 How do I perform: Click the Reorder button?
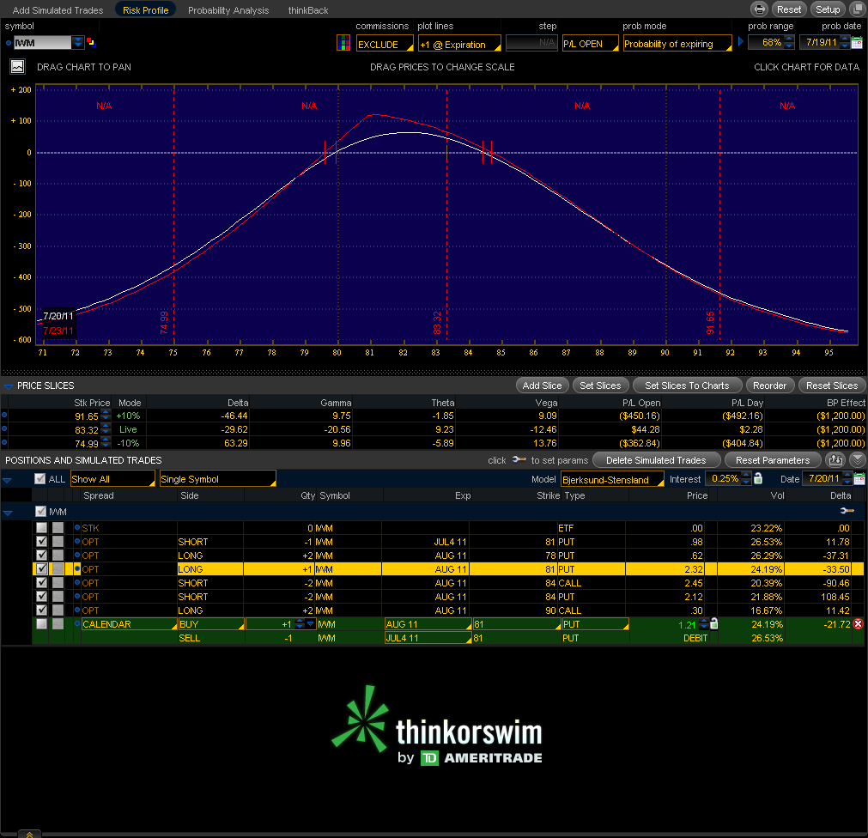769,386
